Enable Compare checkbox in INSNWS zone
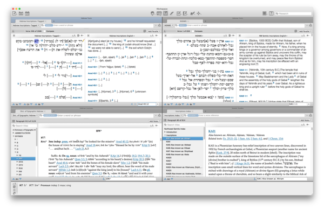Viewport: 324px width, 210px height. 193,31
